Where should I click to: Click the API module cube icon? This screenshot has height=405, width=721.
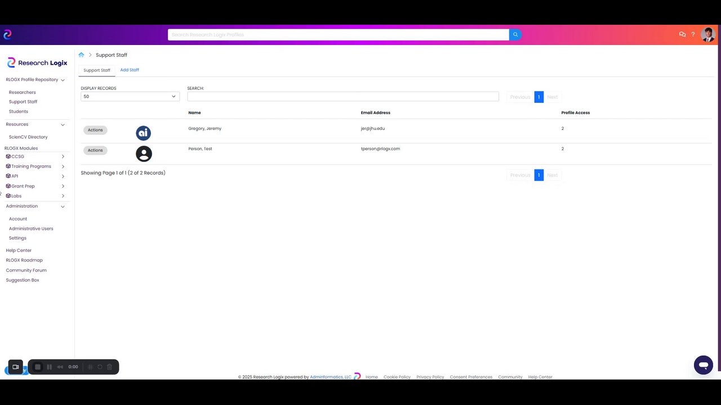pyautogui.click(x=8, y=176)
